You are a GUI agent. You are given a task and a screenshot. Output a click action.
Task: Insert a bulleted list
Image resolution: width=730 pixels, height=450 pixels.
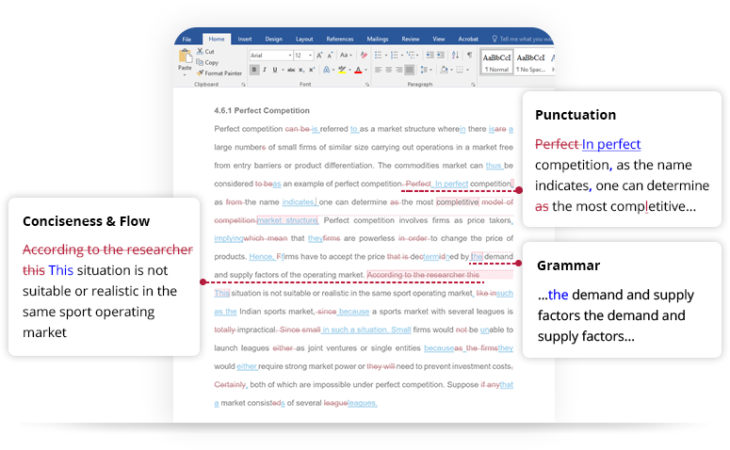point(378,56)
